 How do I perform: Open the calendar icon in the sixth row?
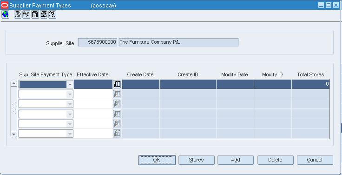[117, 134]
